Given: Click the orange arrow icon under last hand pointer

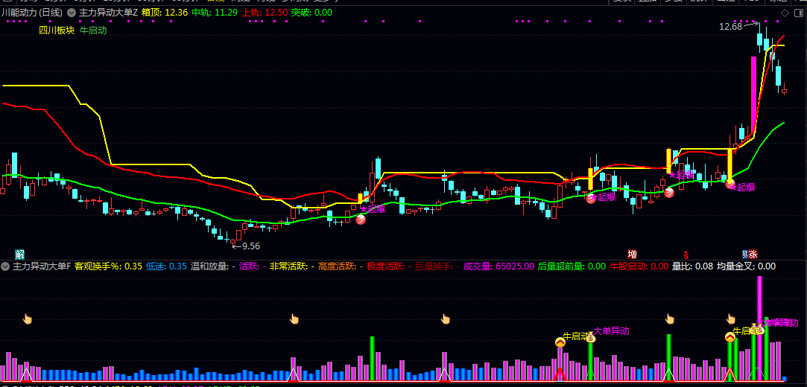Looking at the screenshot, I should pyautogui.click(x=730, y=337).
